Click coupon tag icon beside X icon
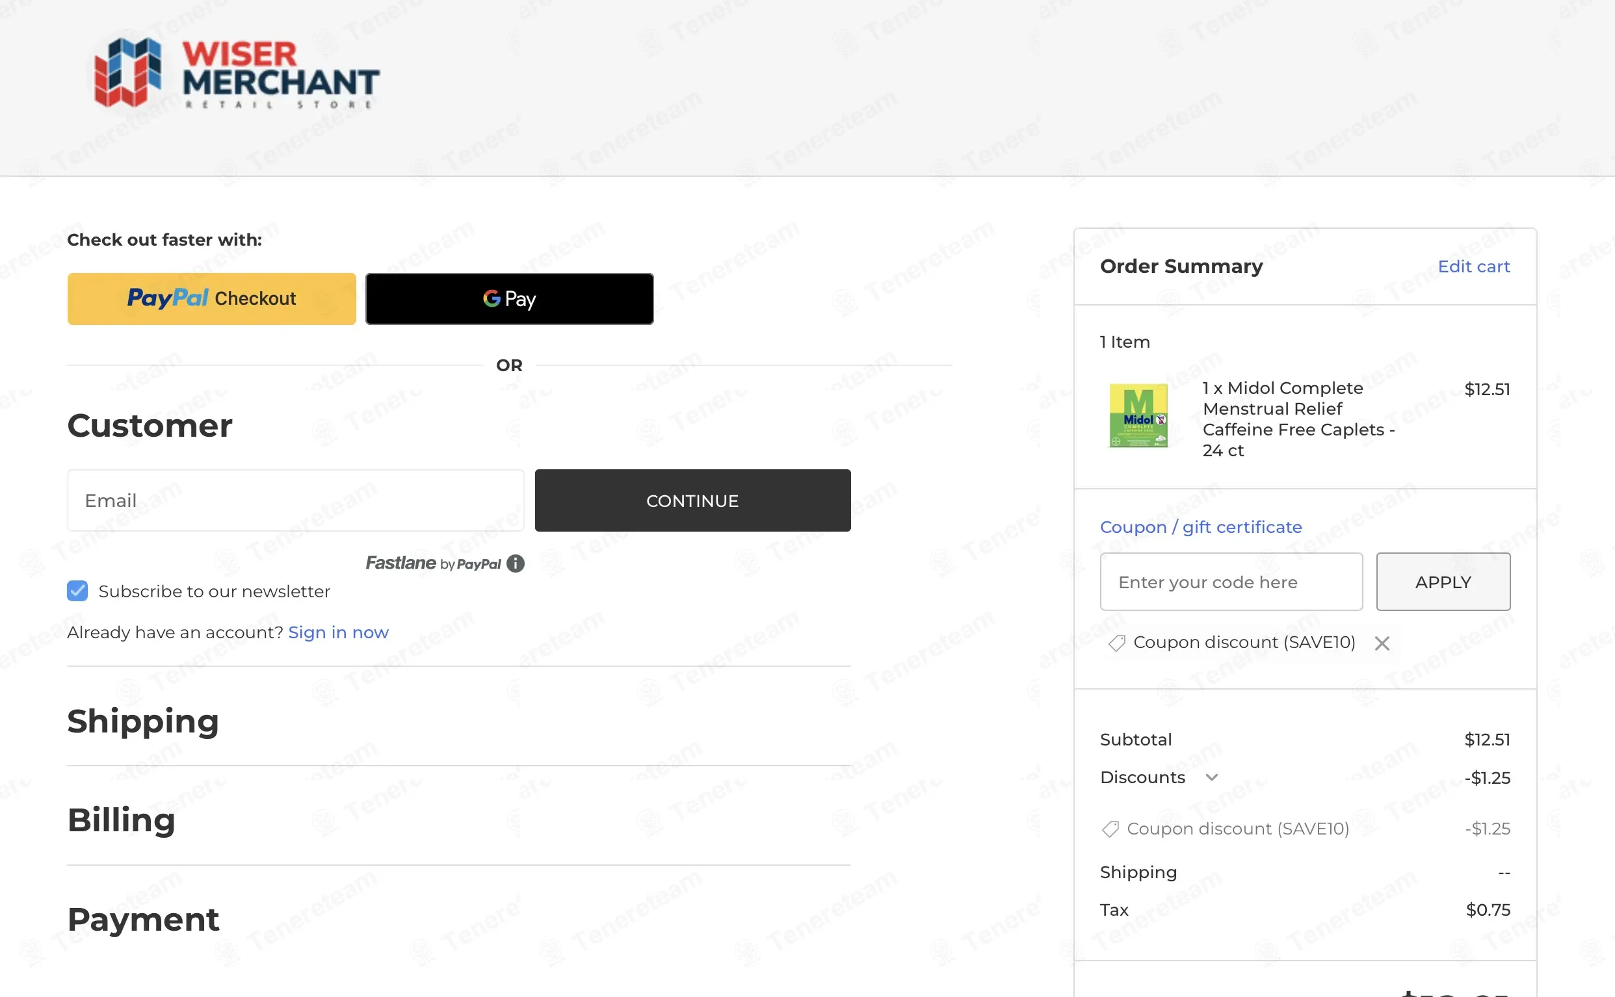The height and width of the screenshot is (997, 1615). point(1116,643)
